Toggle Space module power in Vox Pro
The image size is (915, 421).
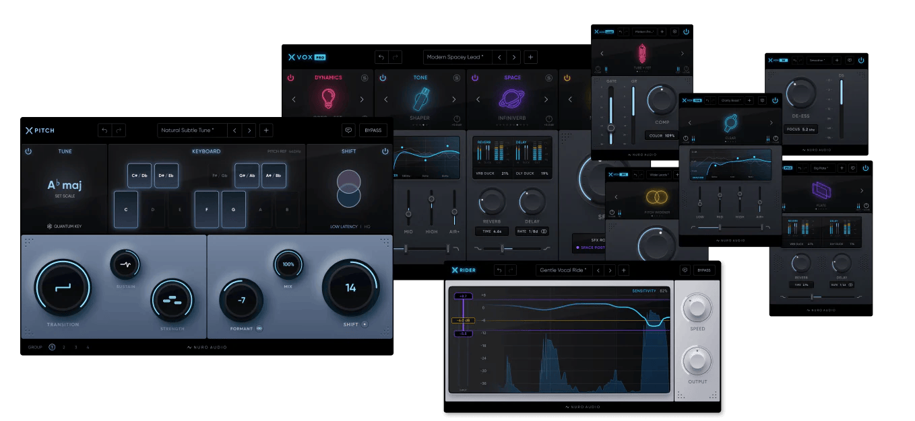tap(475, 78)
